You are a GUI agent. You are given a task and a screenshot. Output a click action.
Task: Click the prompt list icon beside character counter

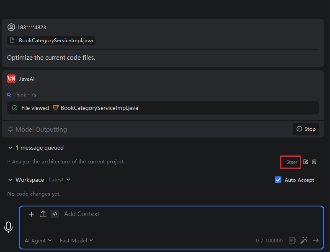(x=292, y=240)
